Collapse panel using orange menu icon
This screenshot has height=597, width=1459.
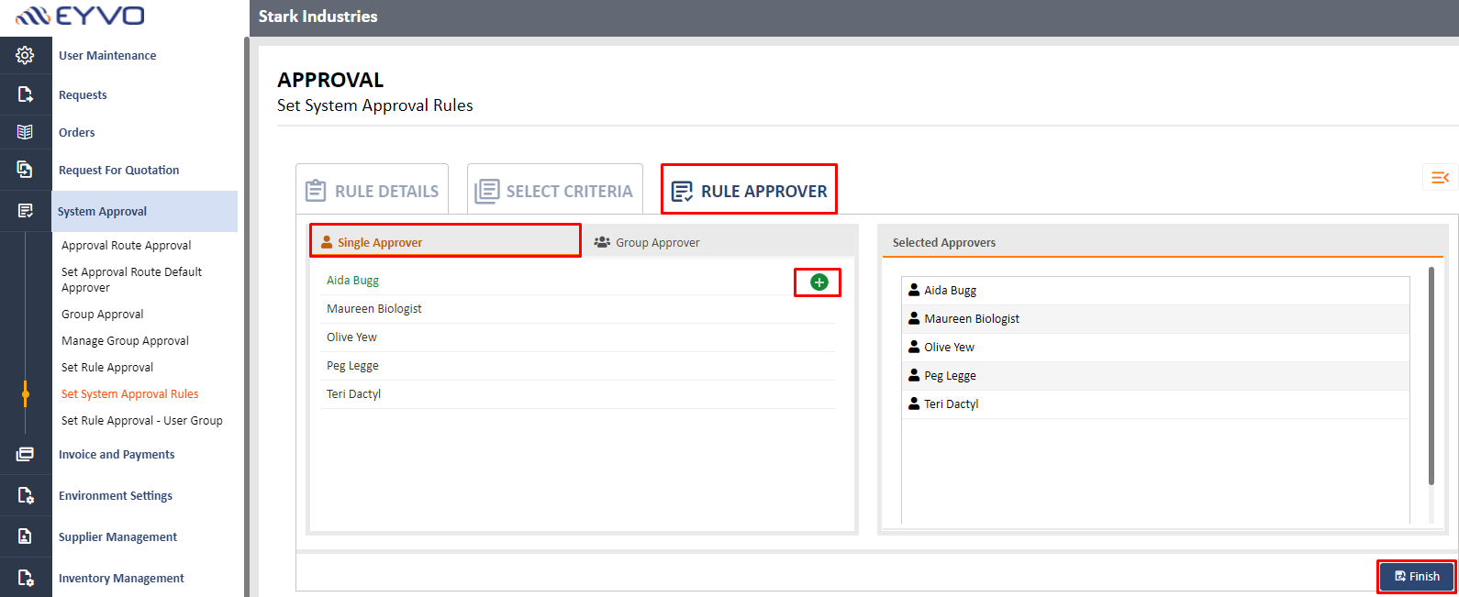(1440, 177)
